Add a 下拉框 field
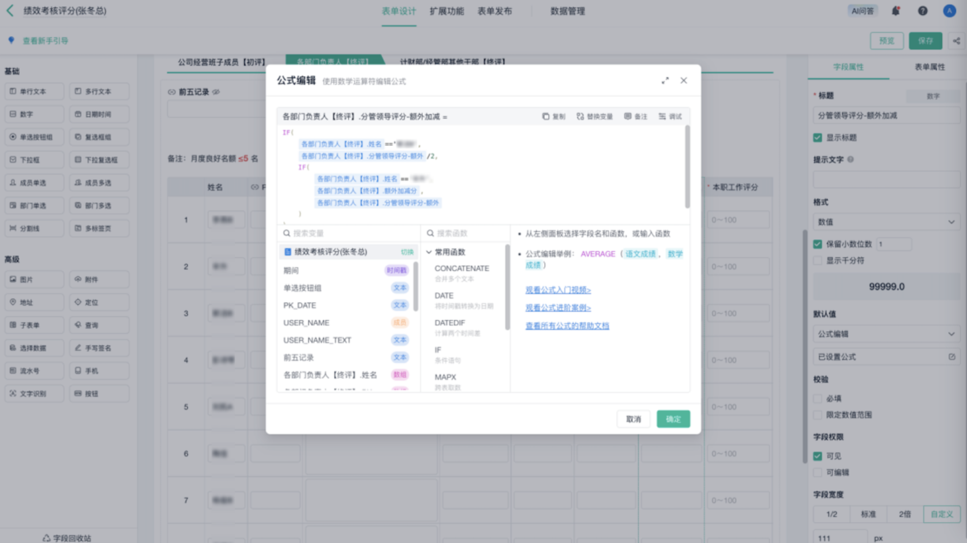Screen dimensions: 967x543 [34, 160]
